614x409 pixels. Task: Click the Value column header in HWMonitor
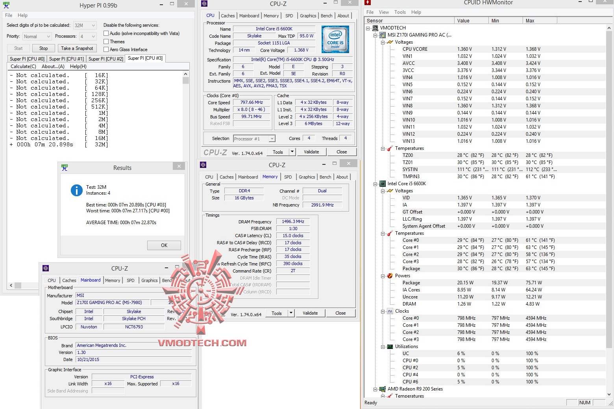(x=471, y=21)
